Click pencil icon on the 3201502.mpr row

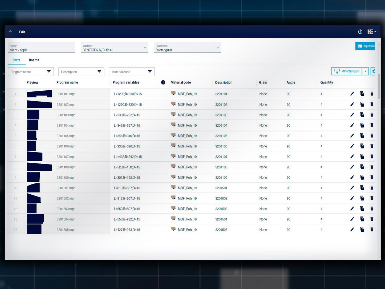(x=352, y=198)
